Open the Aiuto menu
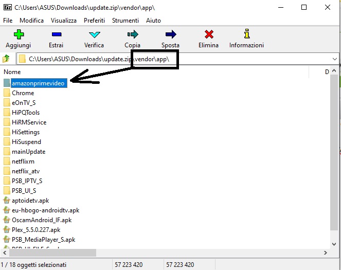Image resolution: width=341 pixels, height=270 pixels. pyautogui.click(x=154, y=21)
